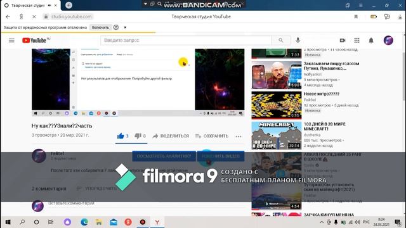Open browser downloads arrow icon
This screenshot has width=406, height=228.
400,16
